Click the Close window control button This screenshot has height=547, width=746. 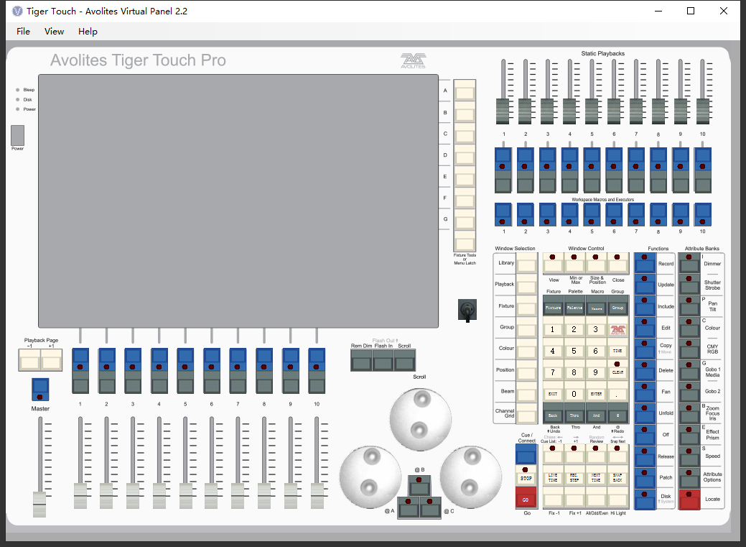coord(617,263)
